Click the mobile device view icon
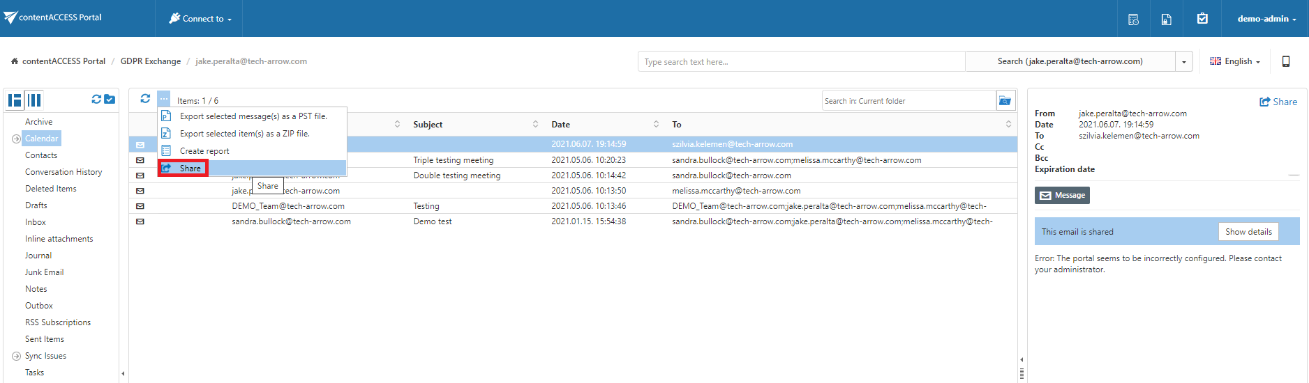This screenshot has height=383, width=1309. tap(1286, 61)
